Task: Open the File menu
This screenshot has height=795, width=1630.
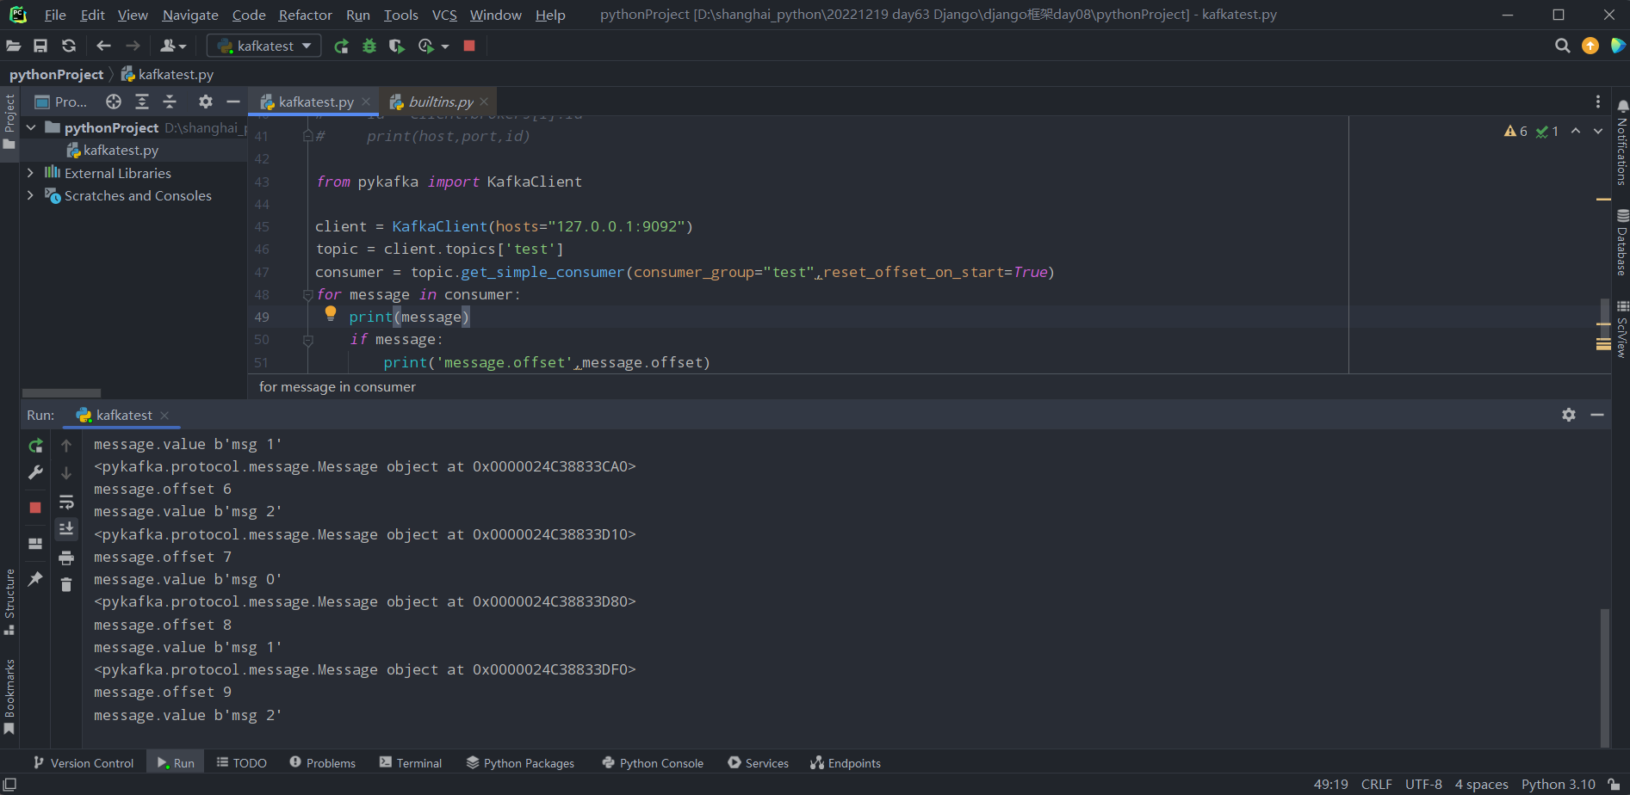Action: [55, 15]
